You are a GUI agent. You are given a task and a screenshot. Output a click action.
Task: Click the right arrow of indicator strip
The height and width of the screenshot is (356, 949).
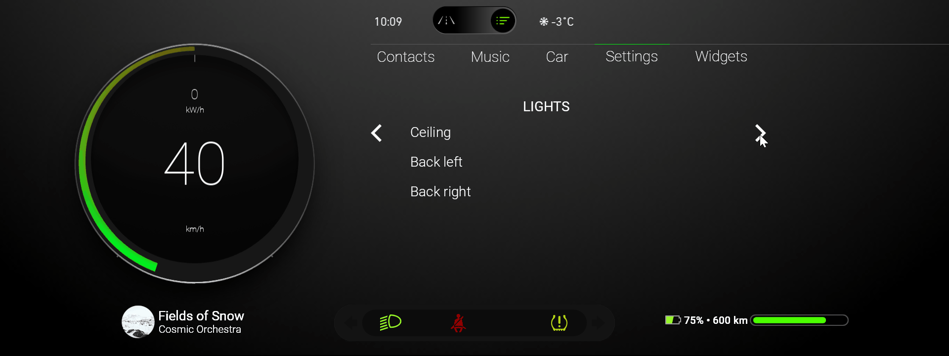tap(598, 323)
